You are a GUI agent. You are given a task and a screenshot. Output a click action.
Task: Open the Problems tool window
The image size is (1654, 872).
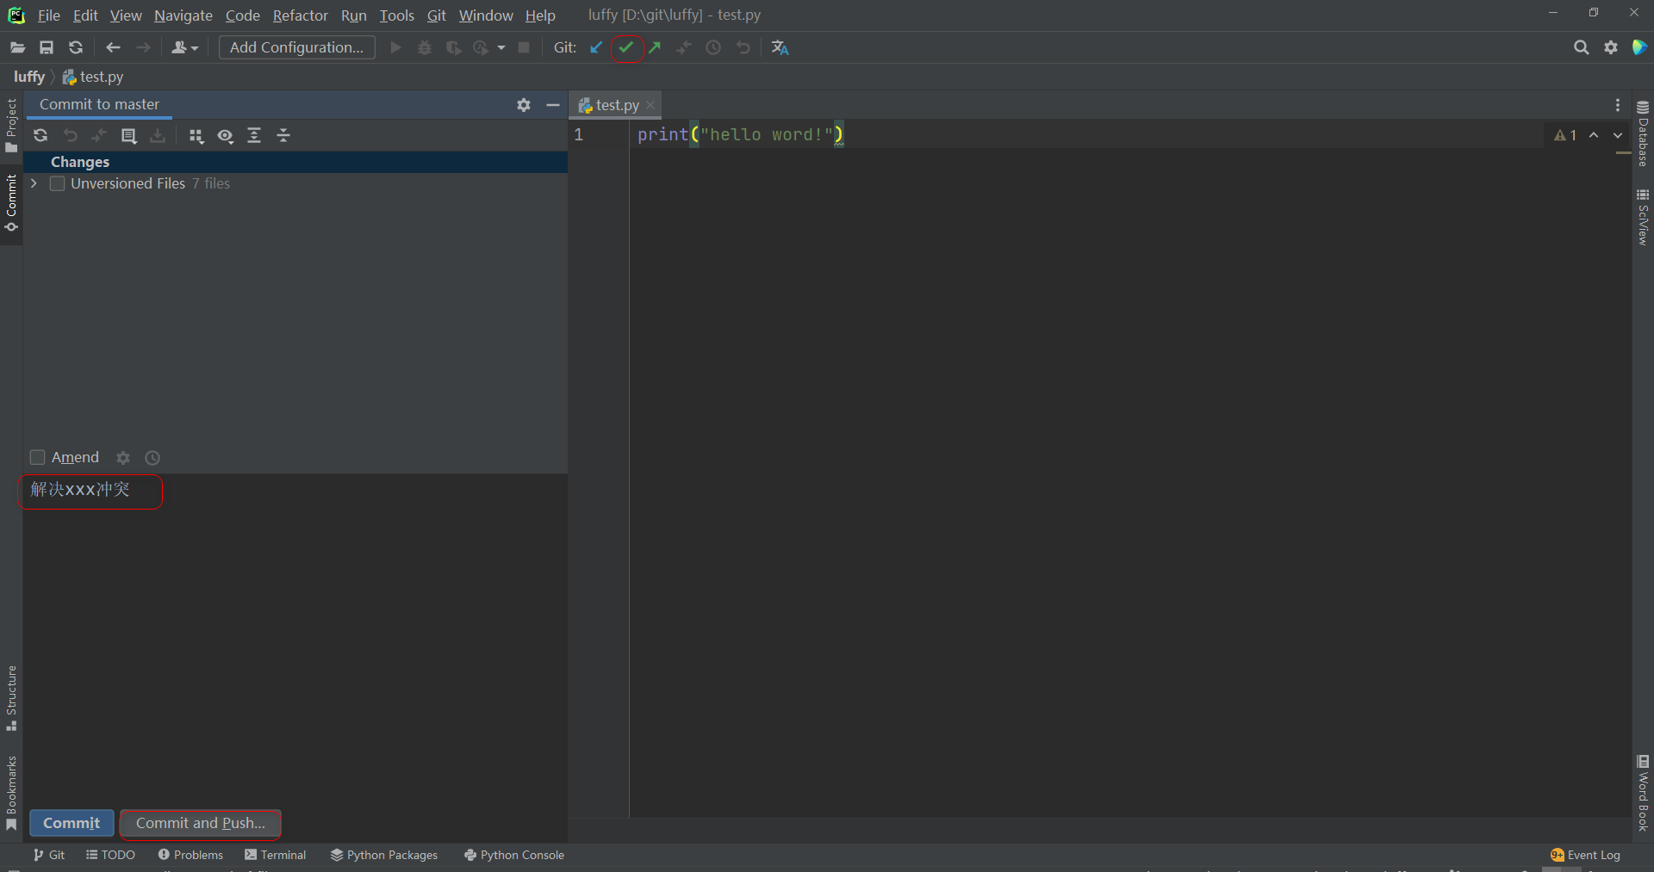point(190,855)
